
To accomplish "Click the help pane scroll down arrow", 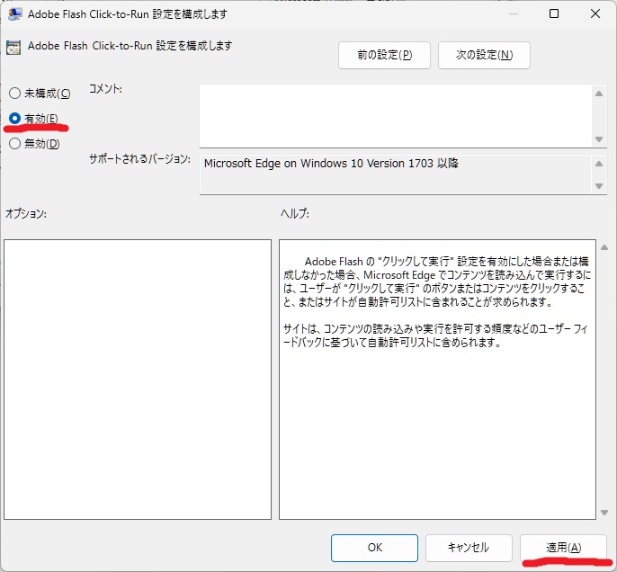I will point(603,512).
